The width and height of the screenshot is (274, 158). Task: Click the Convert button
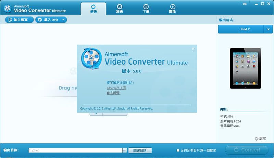(247, 150)
